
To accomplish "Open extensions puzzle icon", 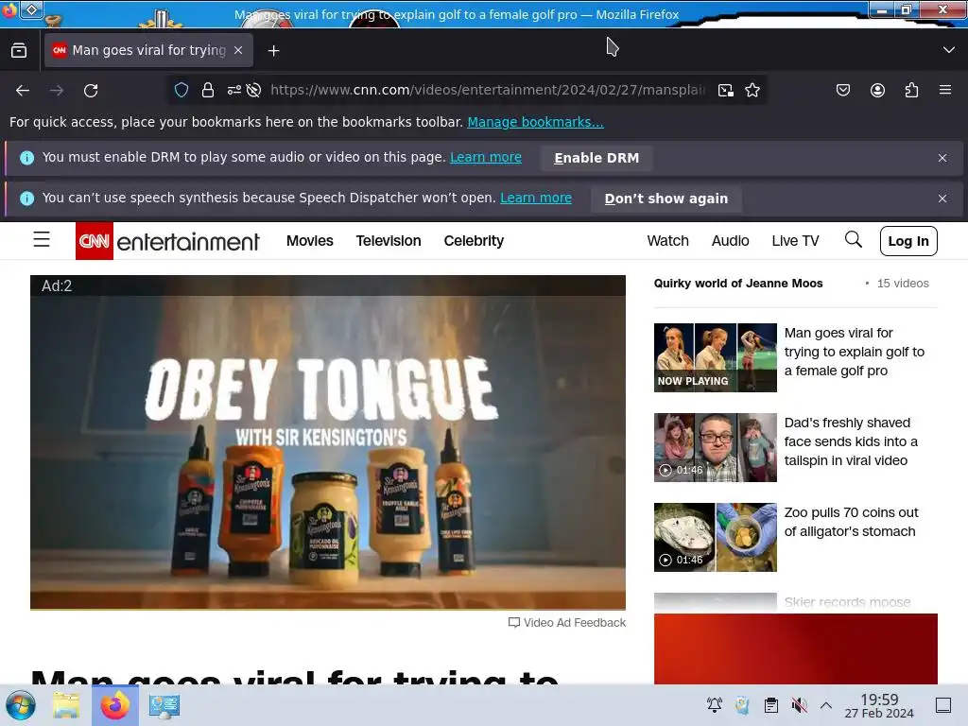I will pyautogui.click(x=911, y=90).
